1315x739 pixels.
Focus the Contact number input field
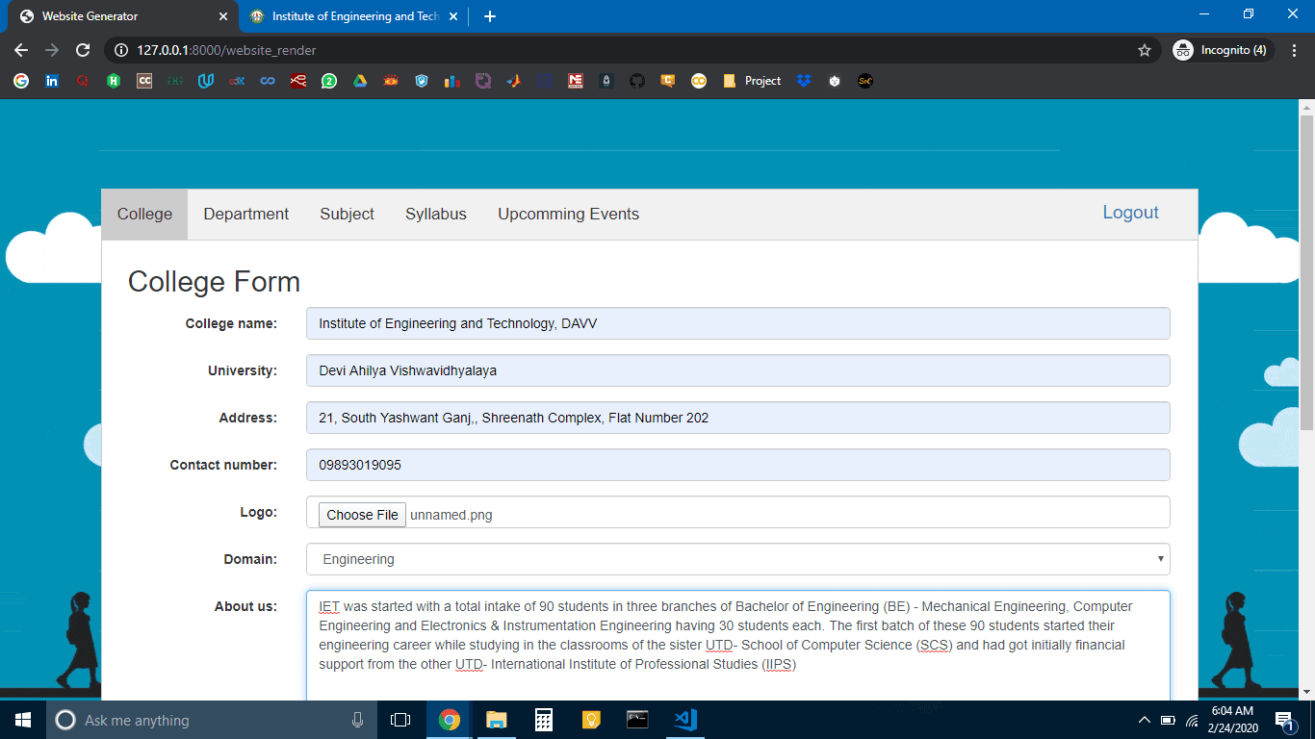pos(738,465)
